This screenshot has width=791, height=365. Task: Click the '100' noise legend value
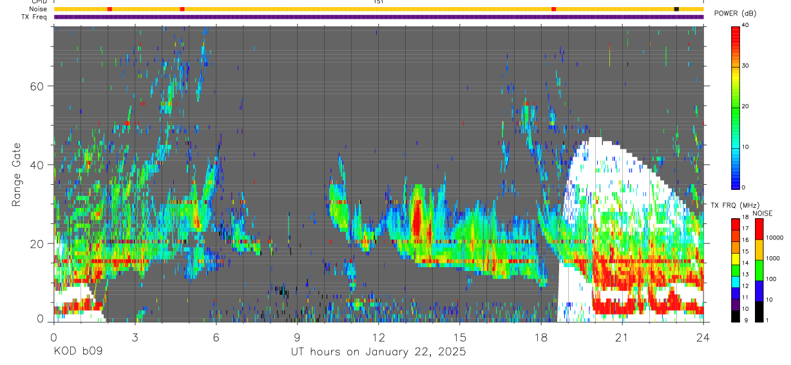(x=771, y=279)
